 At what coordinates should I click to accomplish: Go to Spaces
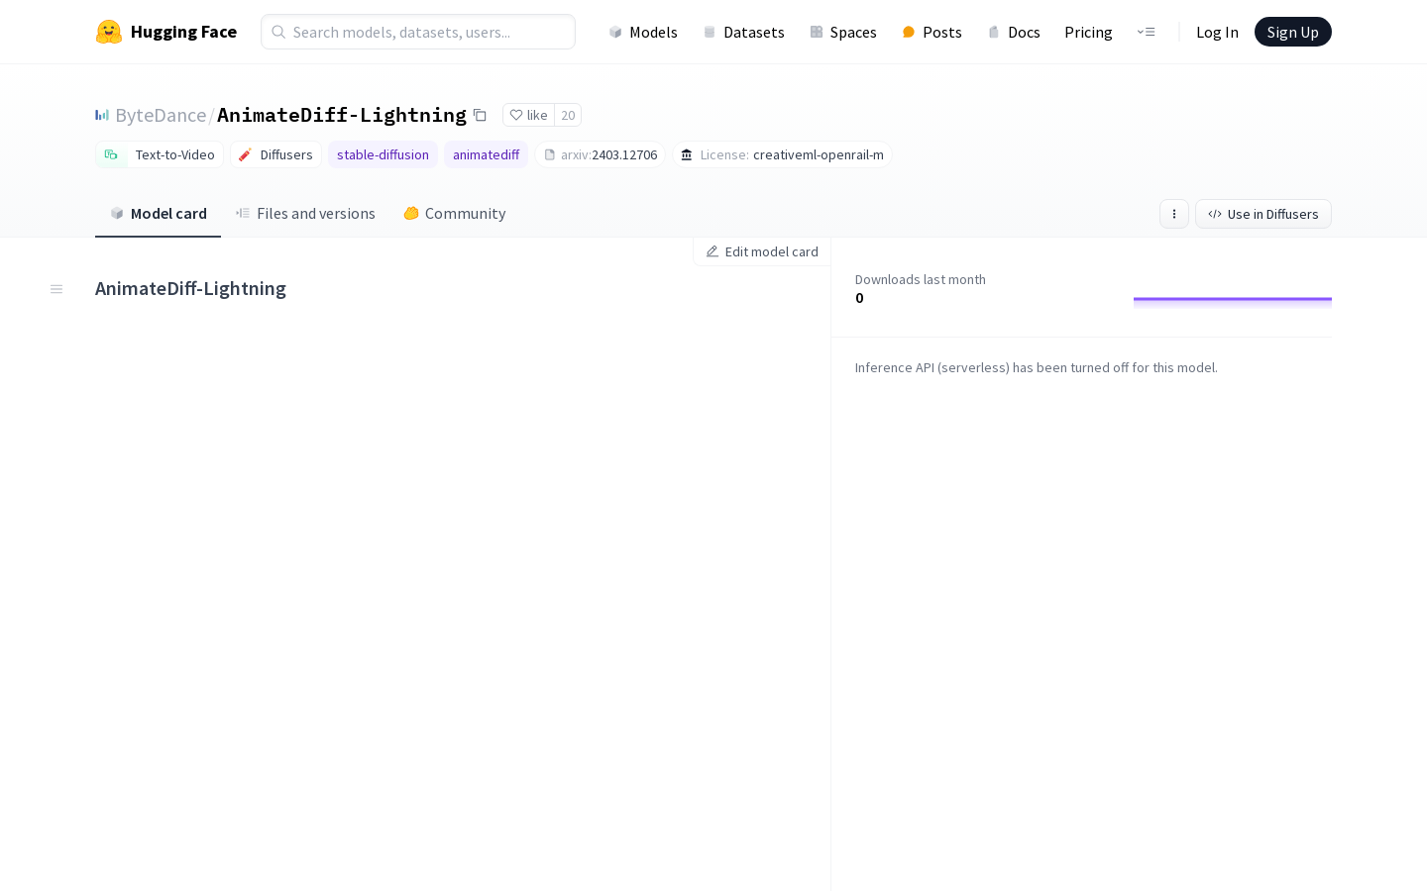[x=843, y=32]
